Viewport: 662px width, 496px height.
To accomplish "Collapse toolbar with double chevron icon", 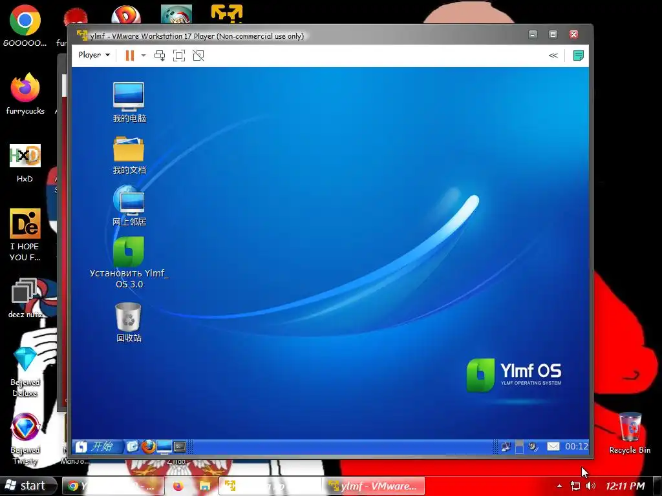I will (553, 56).
